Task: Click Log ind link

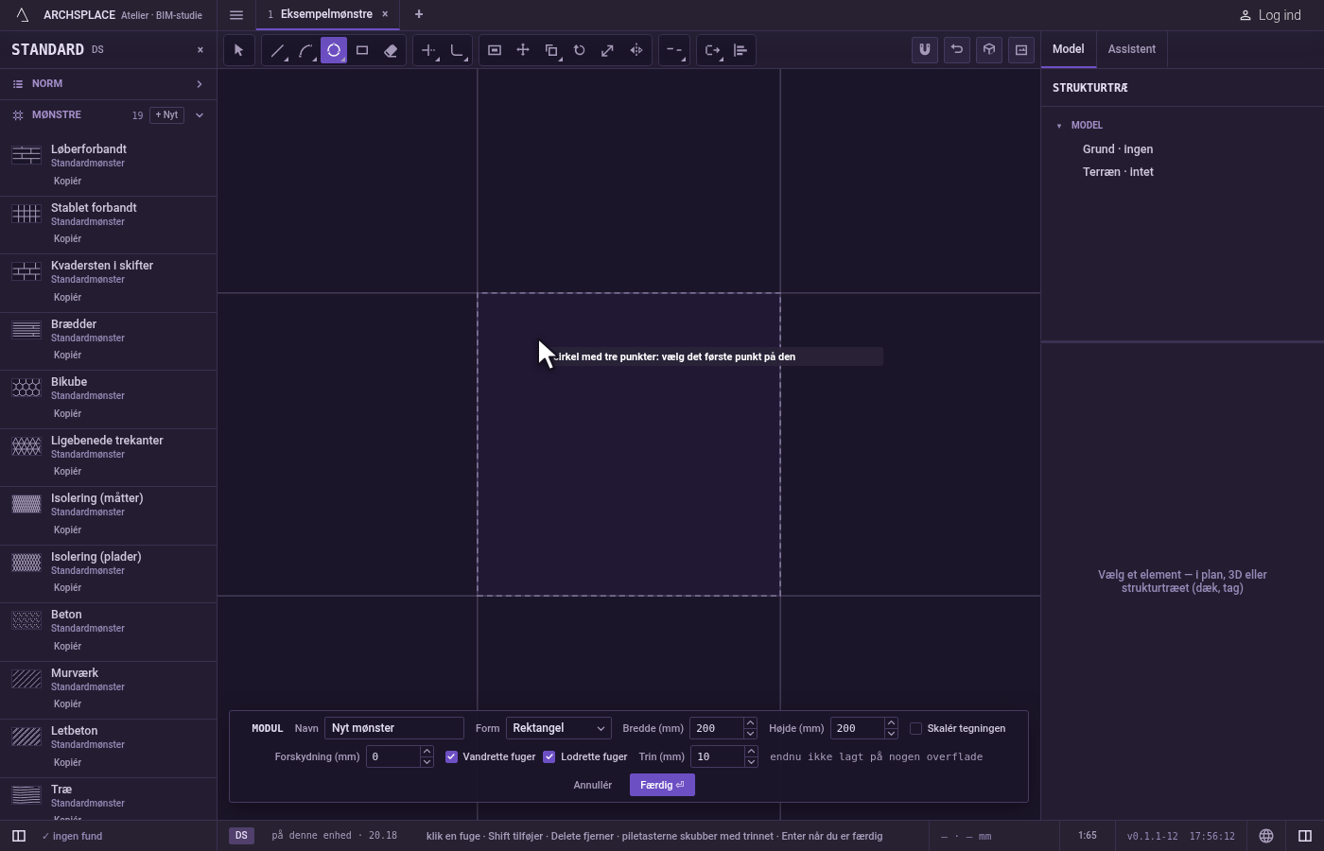Action: click(1270, 15)
